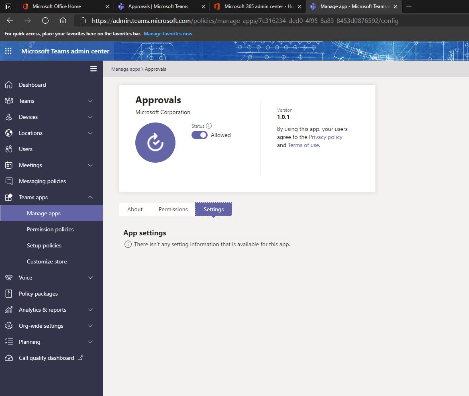Collapse the Teams apps section chevron

point(90,198)
